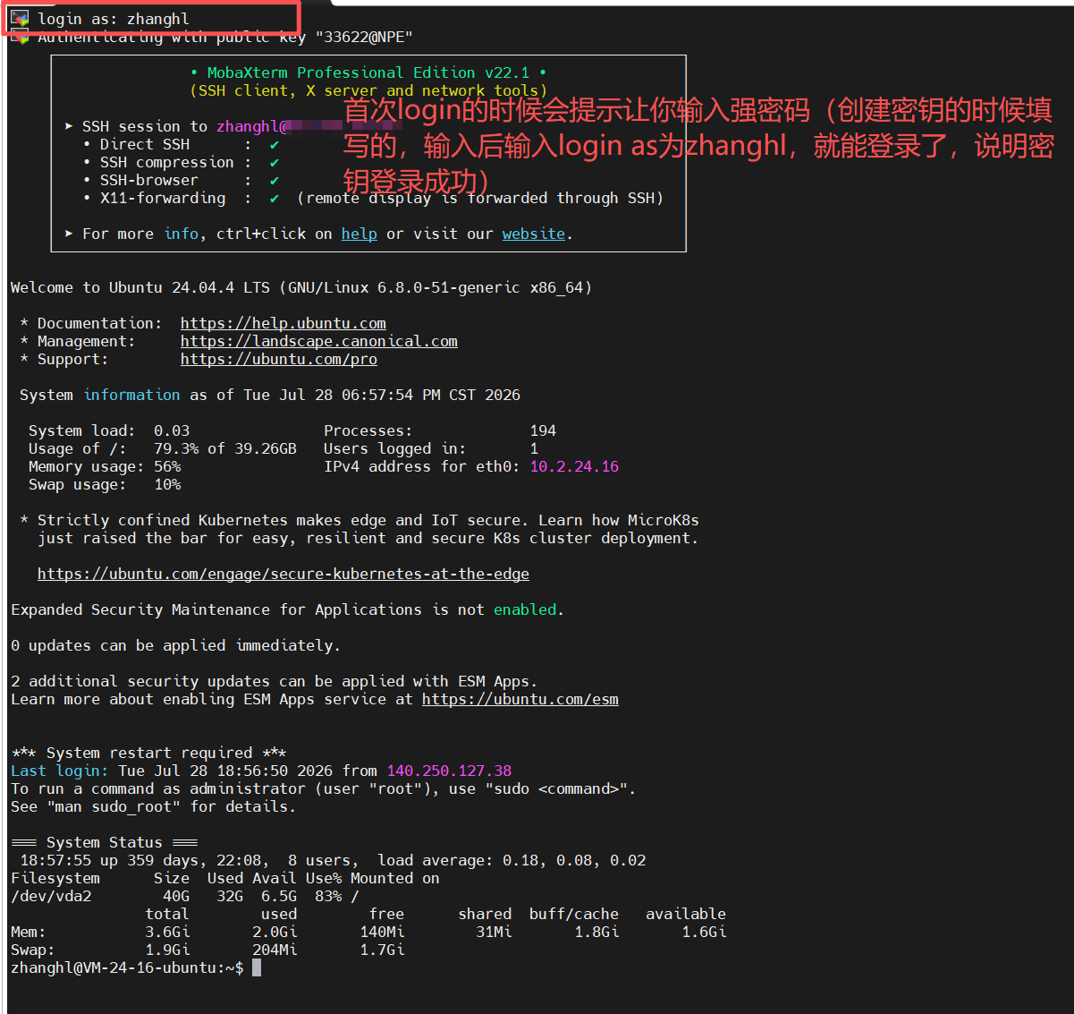Click the SSH compression checkmark
Screen dimensions: 1074x1014
(275, 162)
